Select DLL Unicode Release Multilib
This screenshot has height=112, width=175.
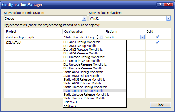(x=95, y=68)
